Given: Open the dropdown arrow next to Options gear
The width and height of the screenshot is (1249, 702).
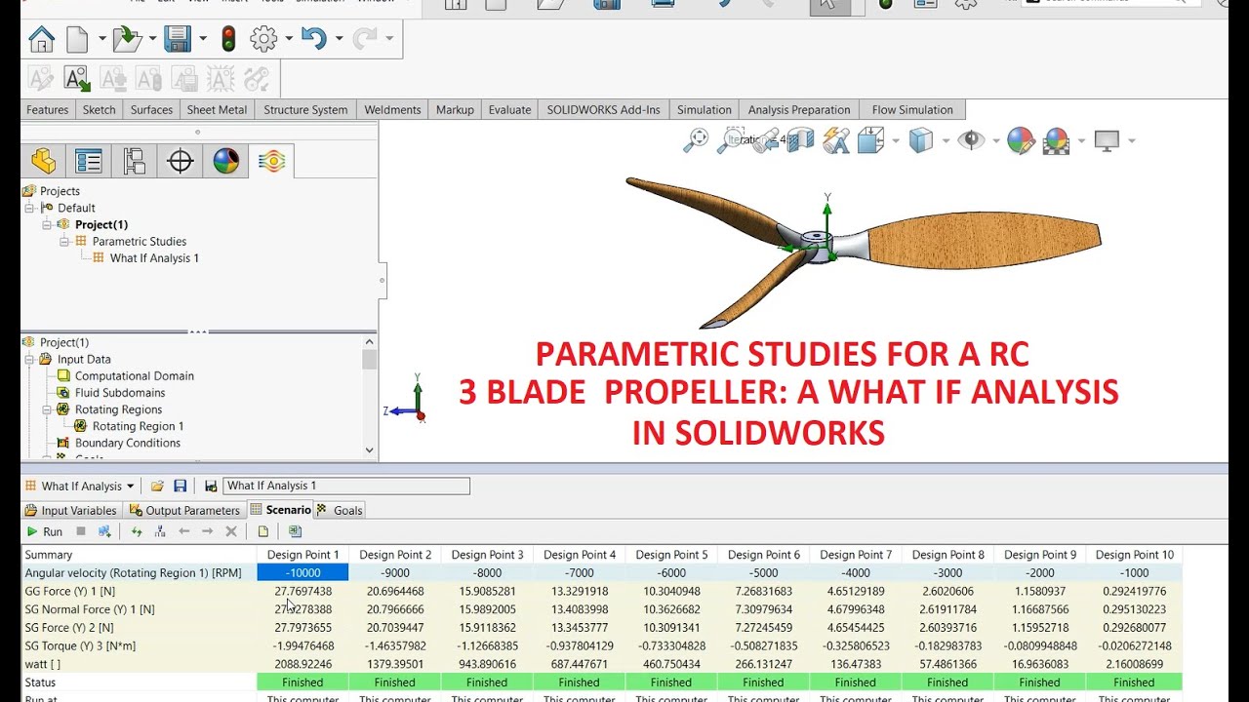Looking at the screenshot, I should coord(289,39).
